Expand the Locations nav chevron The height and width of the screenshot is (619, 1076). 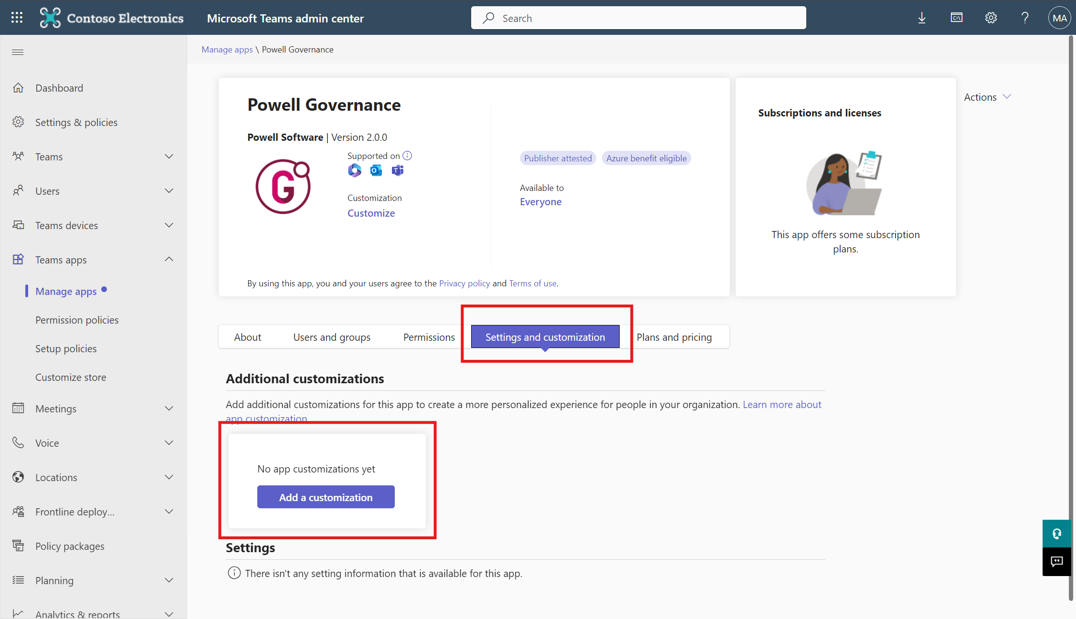[x=169, y=477]
